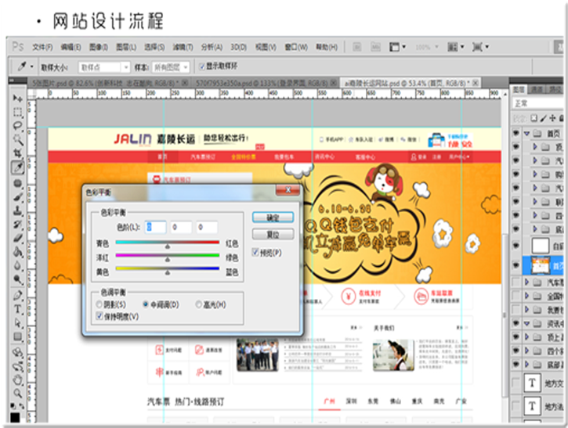This screenshot has width=568, height=428.
Task: Open the 取样大小 sample size dropdown
Action: pyautogui.click(x=103, y=67)
